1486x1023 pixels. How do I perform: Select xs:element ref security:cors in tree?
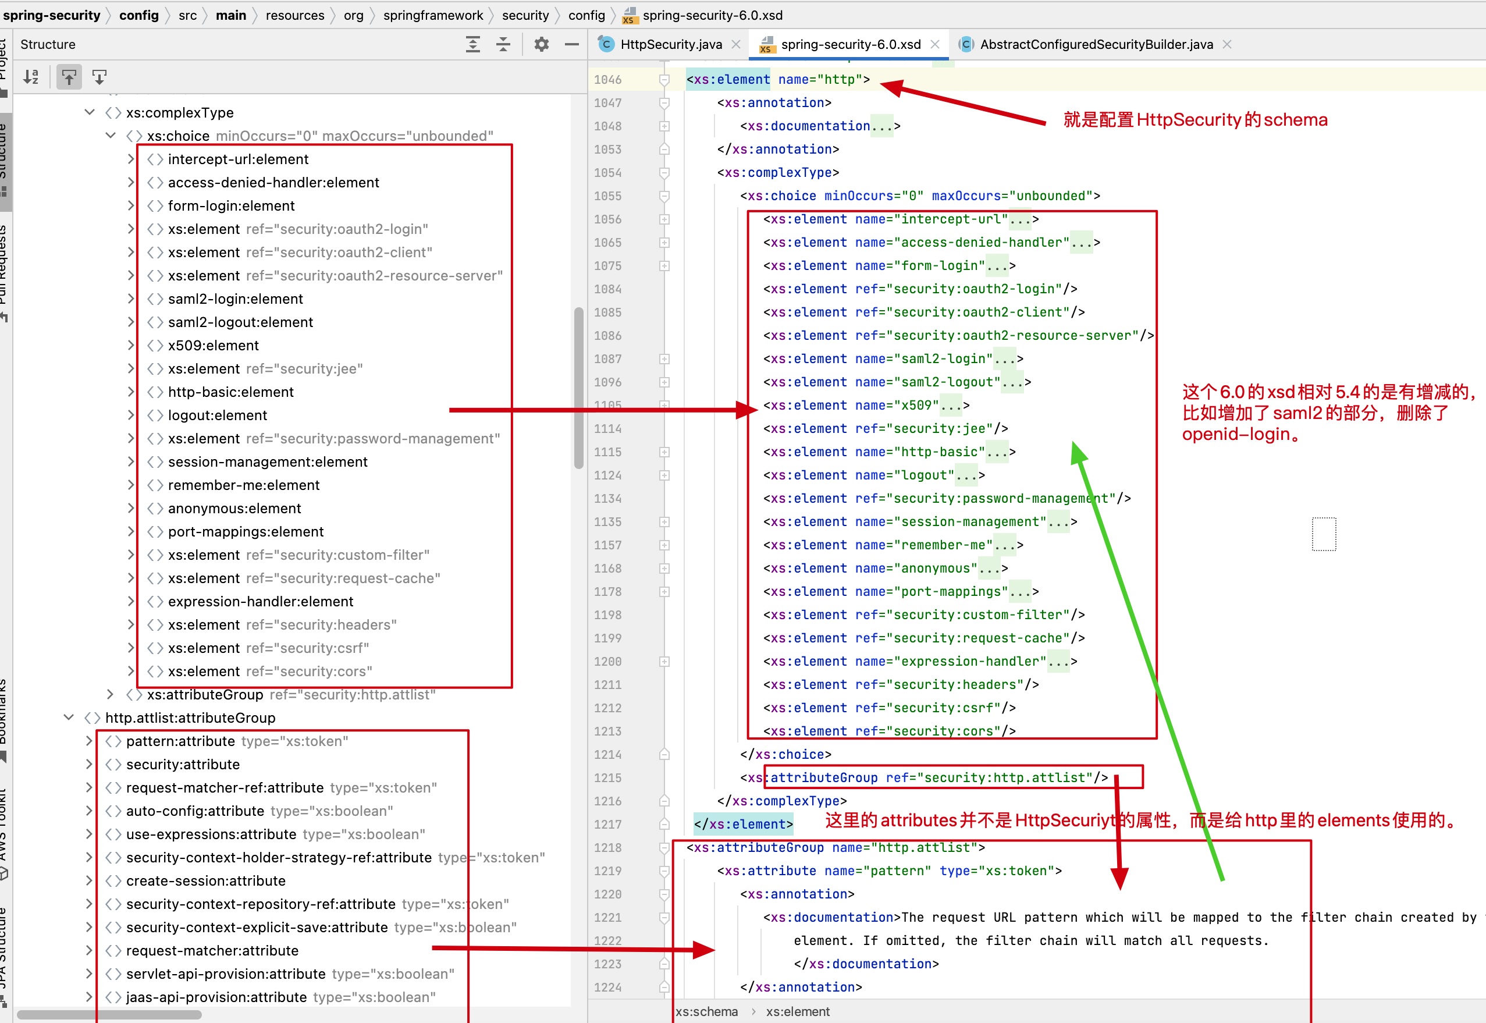point(270,672)
